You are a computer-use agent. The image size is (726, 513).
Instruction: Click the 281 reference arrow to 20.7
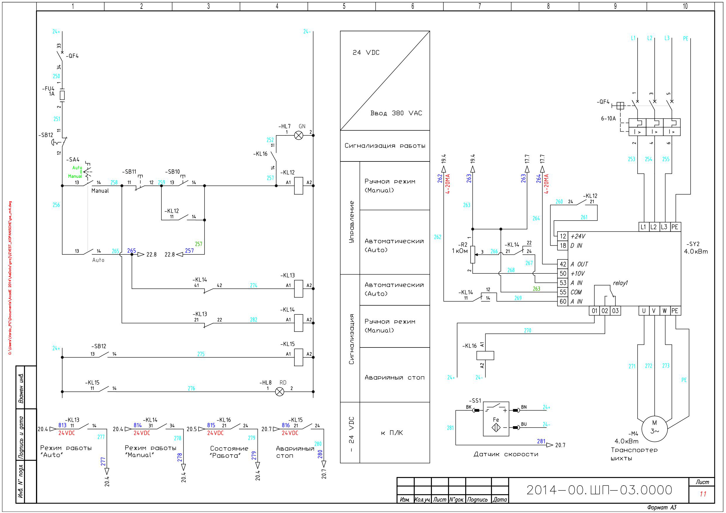[x=550, y=445]
